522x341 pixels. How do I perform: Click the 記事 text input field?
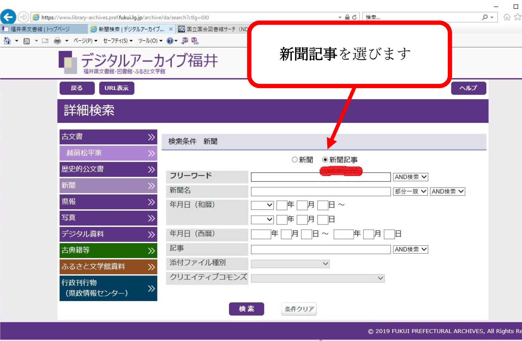321,249
